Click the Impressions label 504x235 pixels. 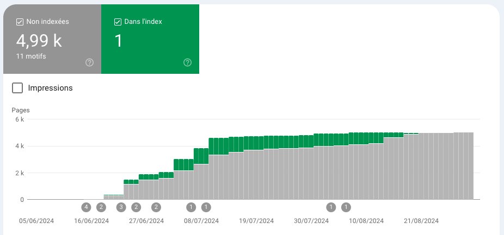coord(50,88)
